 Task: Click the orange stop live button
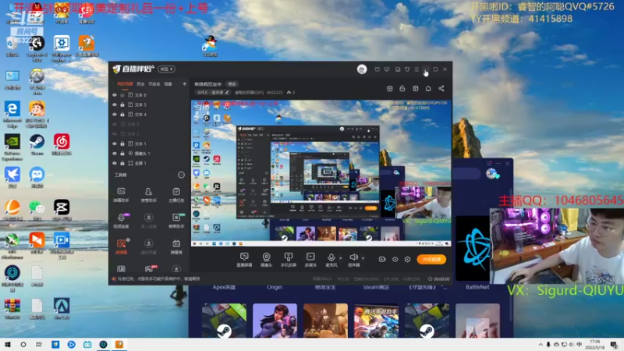point(431,260)
